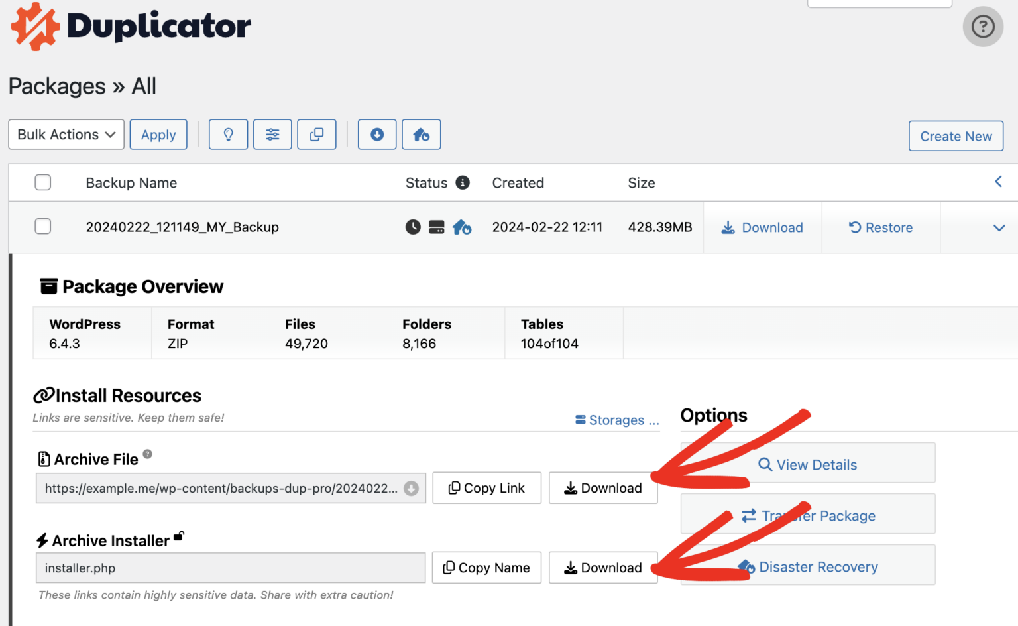Click the Archive Installer unlock icon
Screen dimensions: 1018x626
(179, 536)
